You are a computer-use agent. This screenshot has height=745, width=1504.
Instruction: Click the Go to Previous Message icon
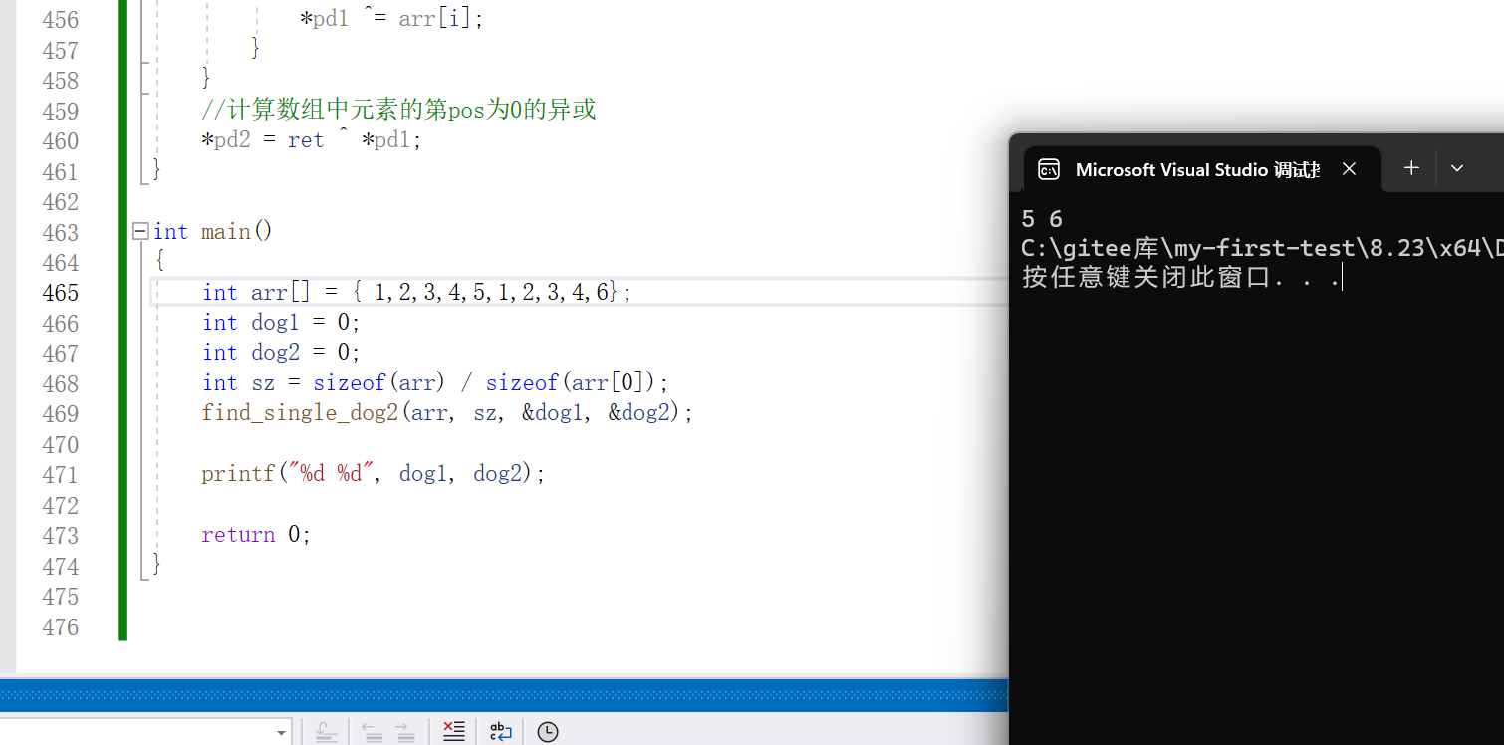[x=373, y=732]
